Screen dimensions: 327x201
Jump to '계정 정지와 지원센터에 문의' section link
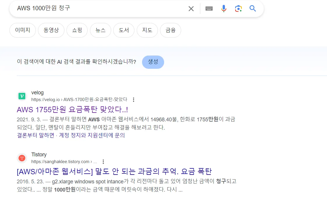(92, 135)
